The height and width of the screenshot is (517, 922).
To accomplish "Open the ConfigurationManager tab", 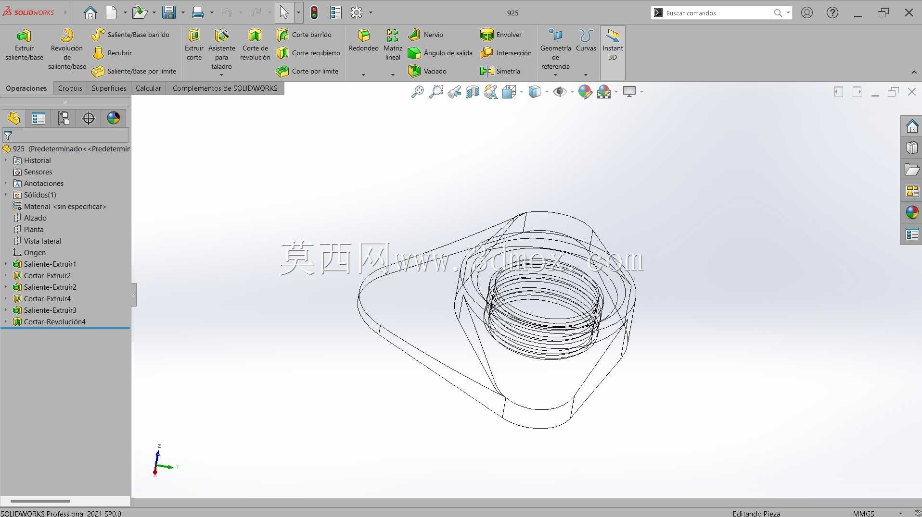I will tap(64, 118).
